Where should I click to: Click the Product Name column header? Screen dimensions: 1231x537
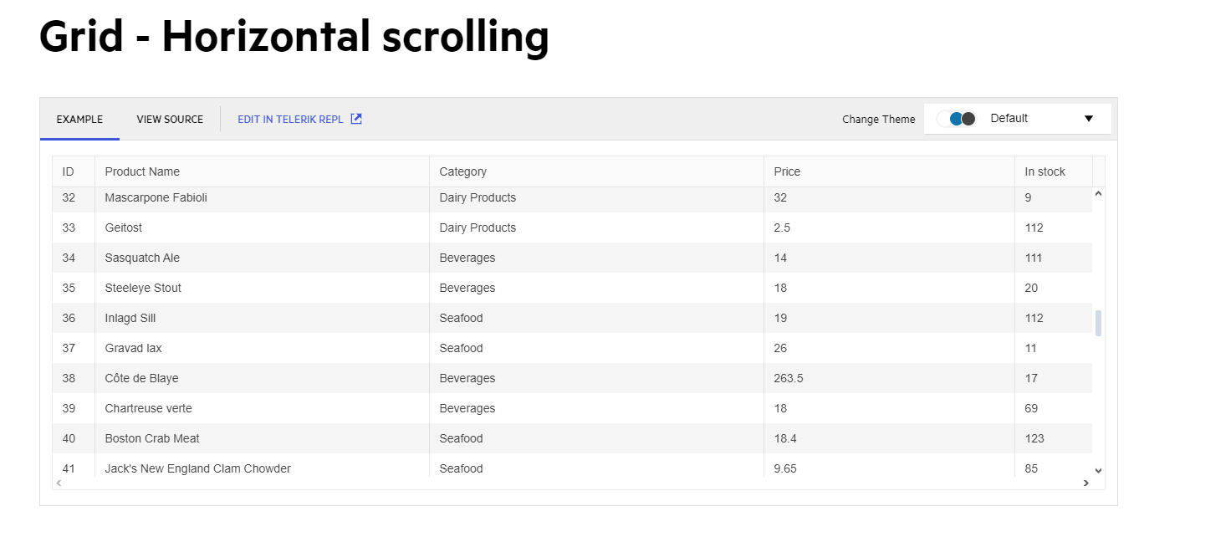(x=142, y=171)
